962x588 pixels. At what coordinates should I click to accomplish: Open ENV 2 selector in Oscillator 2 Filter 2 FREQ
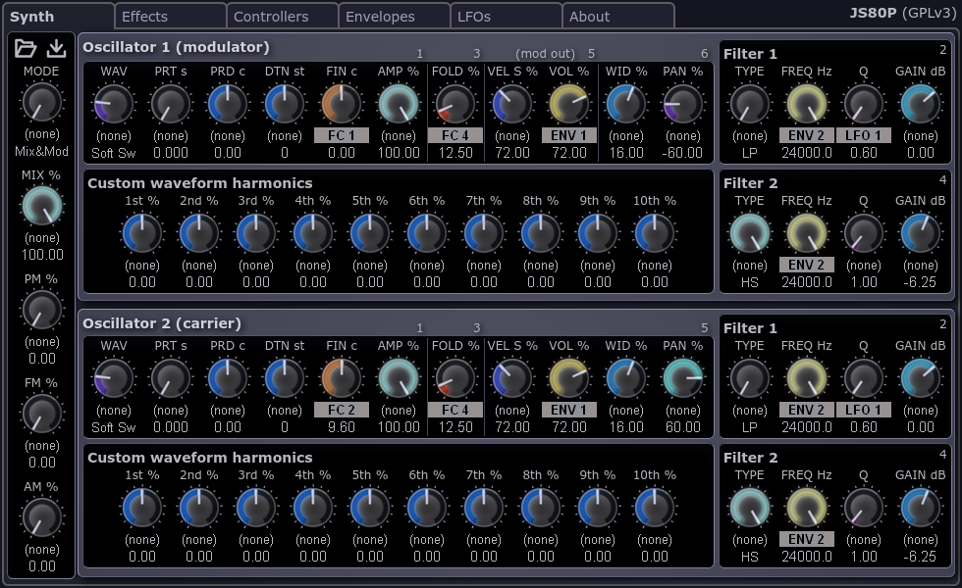click(x=806, y=539)
